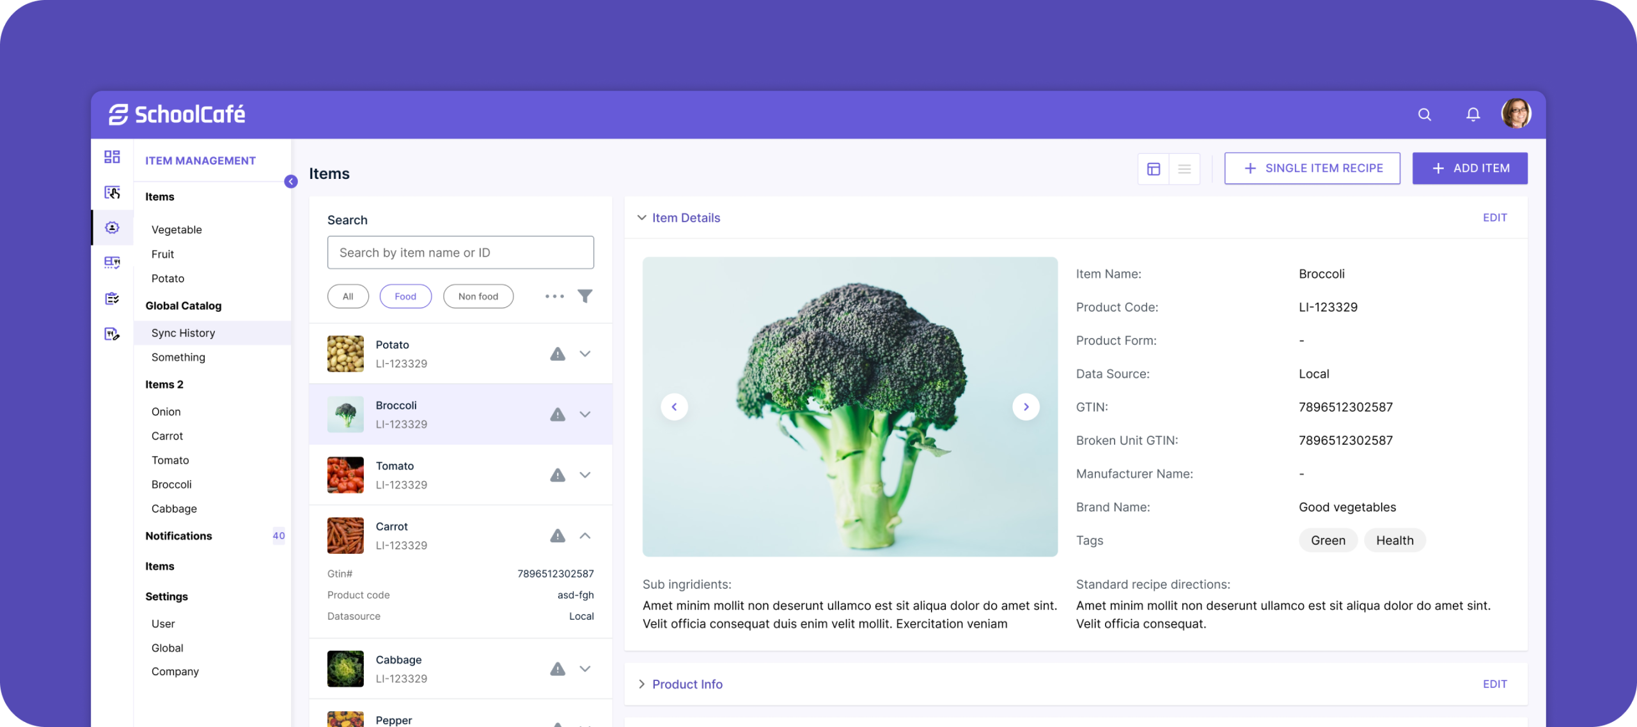Open Sync History in sidebar menu

point(183,333)
